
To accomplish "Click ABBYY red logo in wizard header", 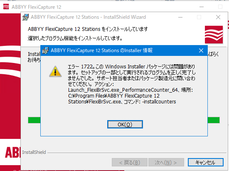I will coord(214,35).
